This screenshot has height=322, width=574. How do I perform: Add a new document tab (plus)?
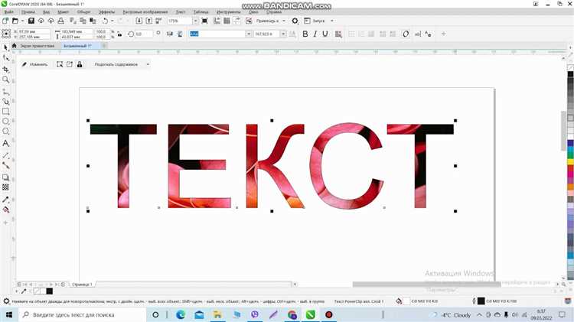(104, 46)
